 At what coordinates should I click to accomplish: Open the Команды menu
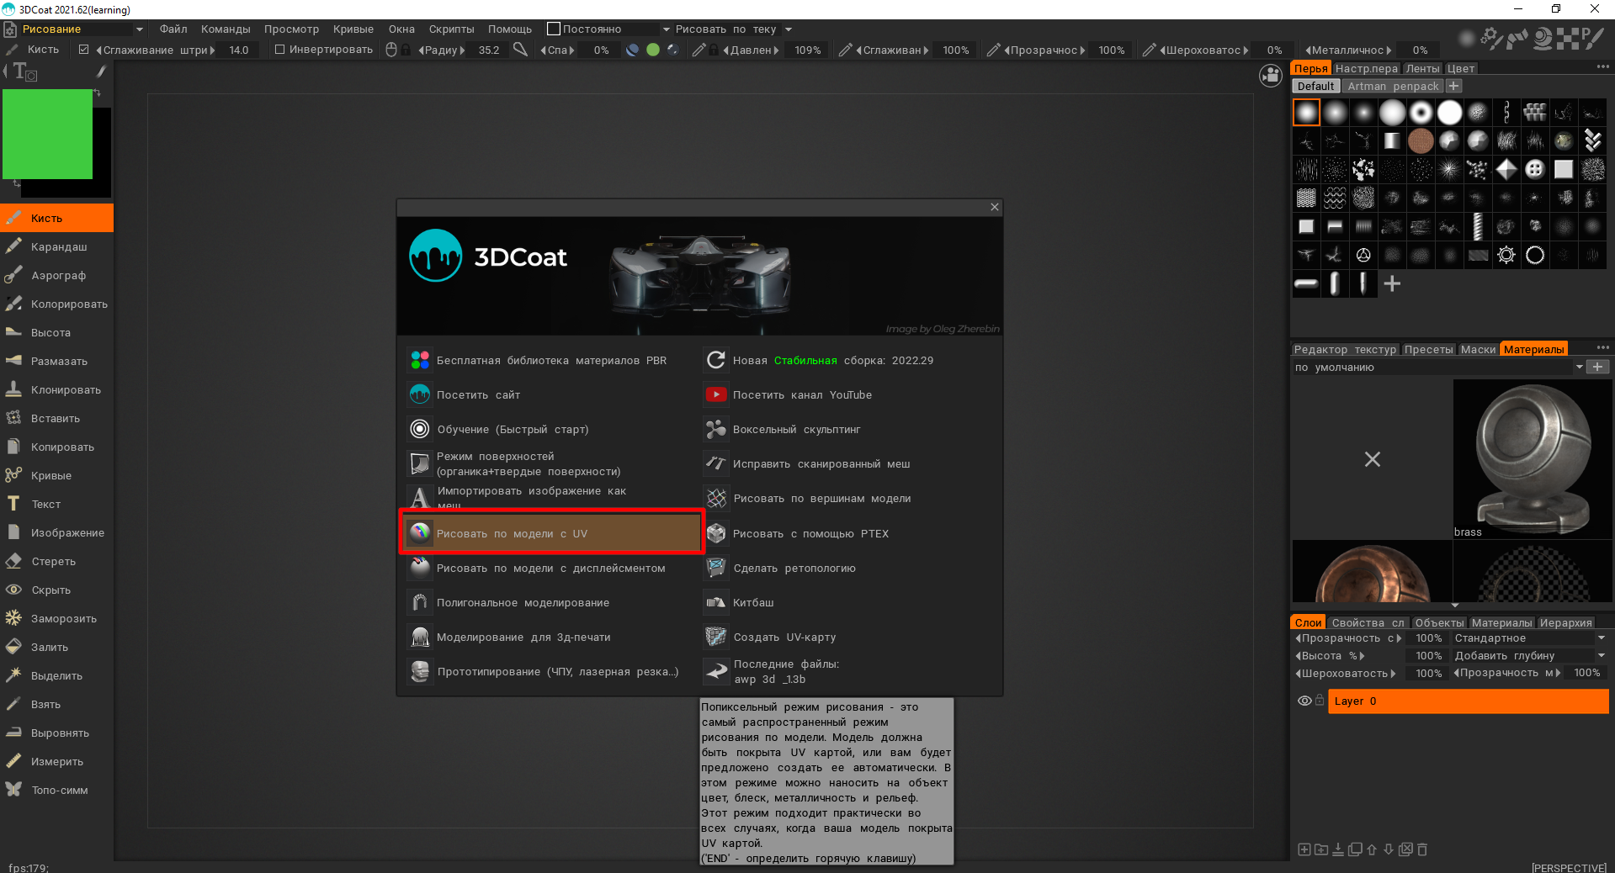pos(226,29)
